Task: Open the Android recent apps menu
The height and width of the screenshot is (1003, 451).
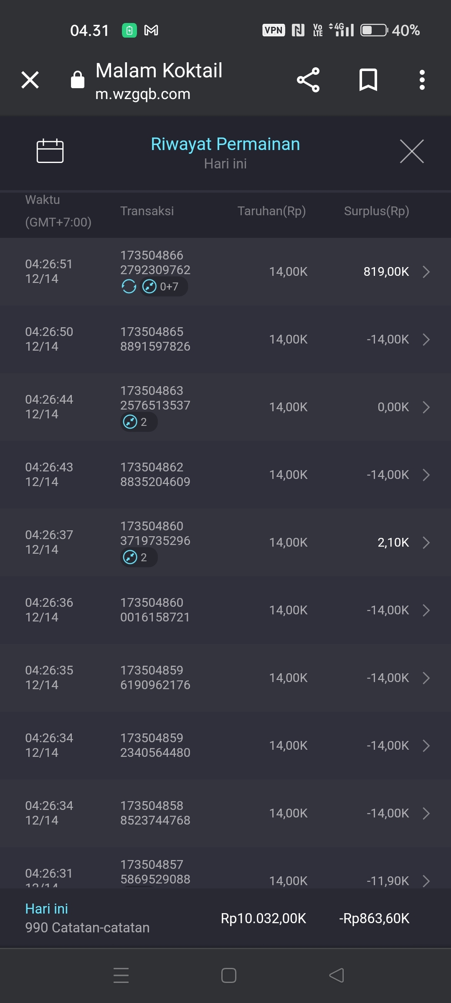Action: pyautogui.click(x=121, y=975)
